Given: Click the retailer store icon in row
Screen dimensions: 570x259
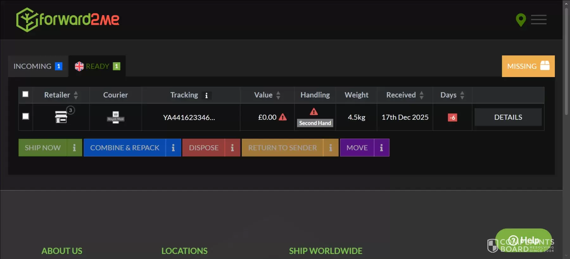Looking at the screenshot, I should [x=61, y=117].
